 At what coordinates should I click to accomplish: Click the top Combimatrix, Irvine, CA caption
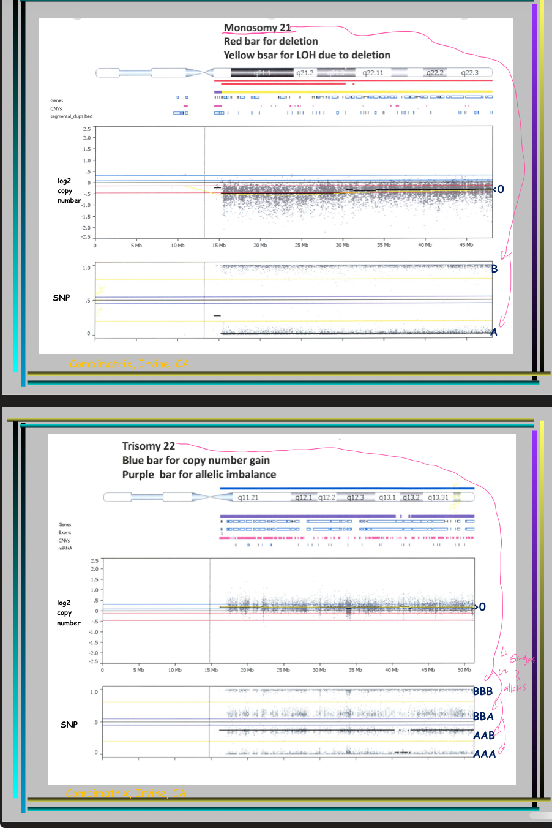[x=129, y=364]
